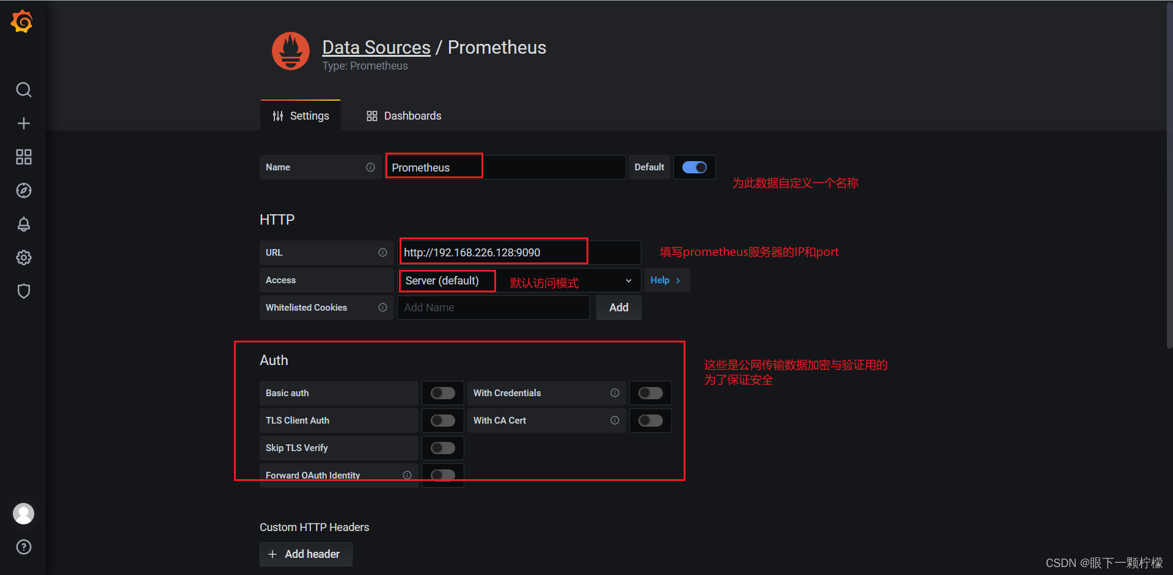Image resolution: width=1173 pixels, height=575 pixels.
Task: Enable the Skip TLS Verify switch
Action: (443, 448)
